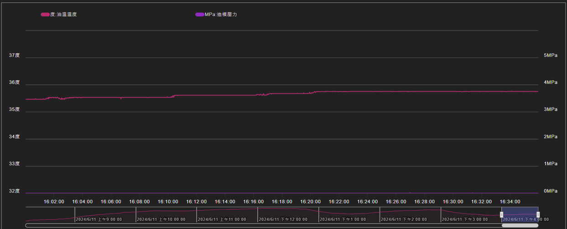Click the 5MPa right axis label
This screenshot has height=229, width=567.
pyautogui.click(x=550, y=56)
